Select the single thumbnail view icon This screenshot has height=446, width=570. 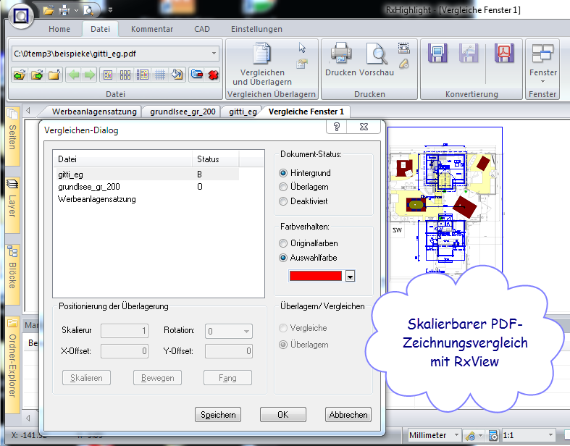coord(108,75)
